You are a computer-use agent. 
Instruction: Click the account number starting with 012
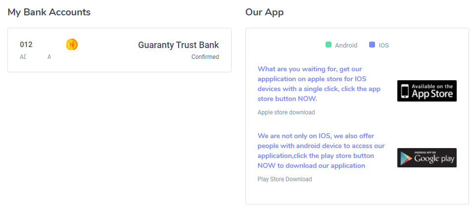click(26, 45)
